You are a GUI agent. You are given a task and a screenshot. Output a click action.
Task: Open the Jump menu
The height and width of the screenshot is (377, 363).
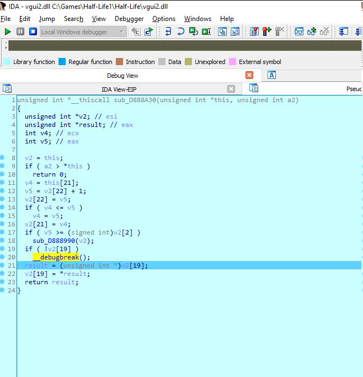(47, 19)
